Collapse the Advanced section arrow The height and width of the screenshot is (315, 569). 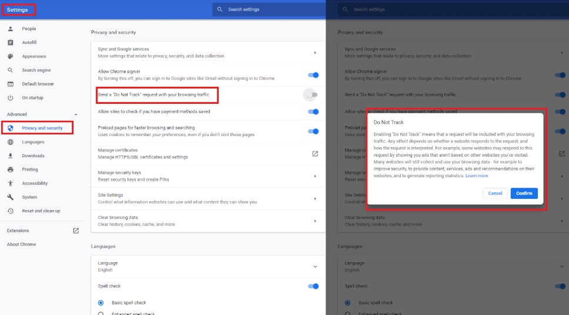click(76, 114)
